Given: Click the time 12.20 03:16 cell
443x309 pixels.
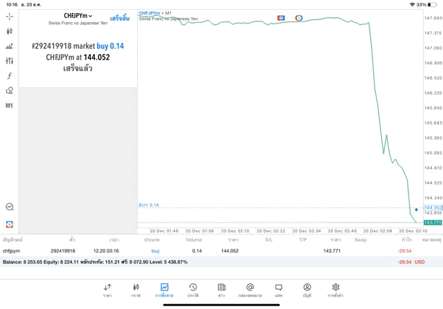Looking at the screenshot, I should [x=106, y=251].
